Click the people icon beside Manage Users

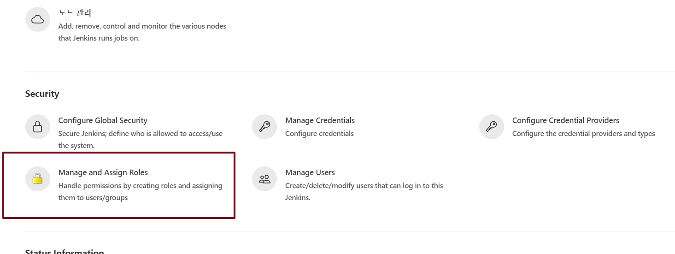264,179
